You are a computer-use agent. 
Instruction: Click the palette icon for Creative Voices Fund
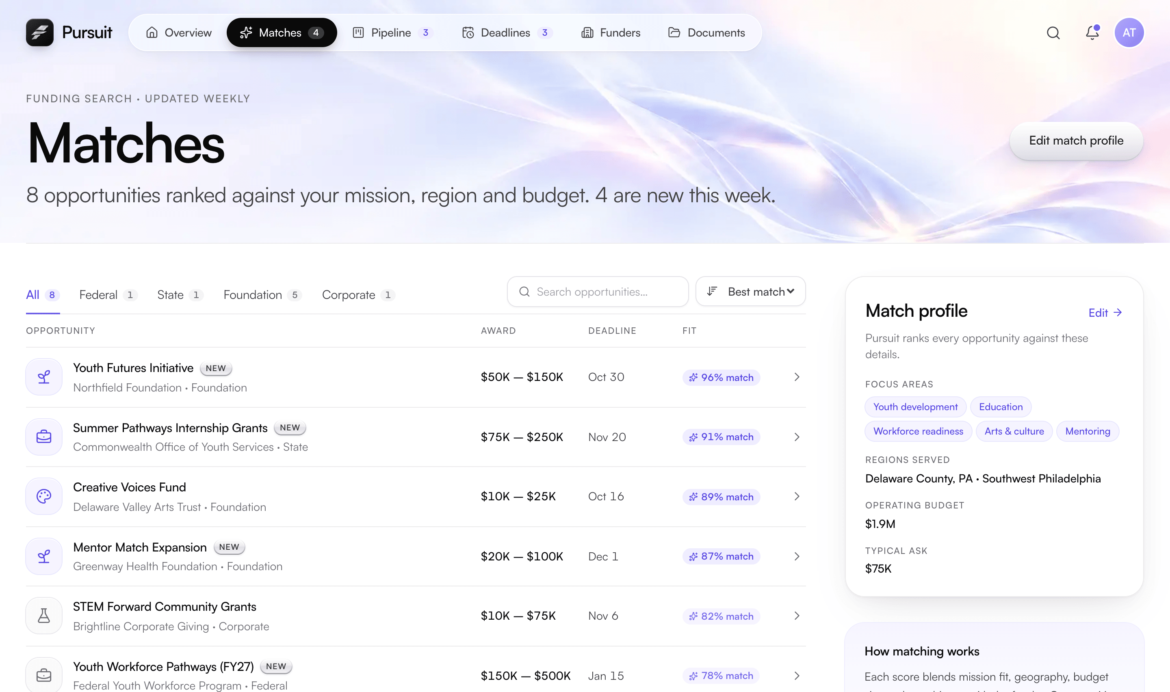pos(44,496)
